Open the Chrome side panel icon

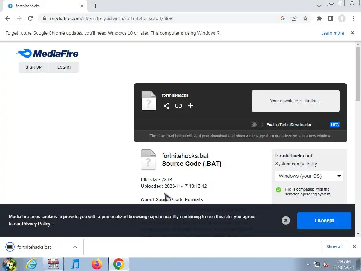[331, 18]
